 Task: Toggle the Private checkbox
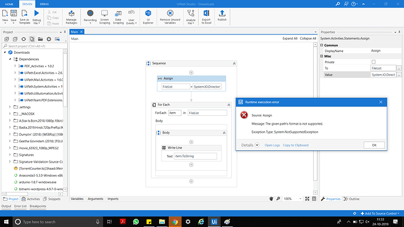tap(374, 62)
